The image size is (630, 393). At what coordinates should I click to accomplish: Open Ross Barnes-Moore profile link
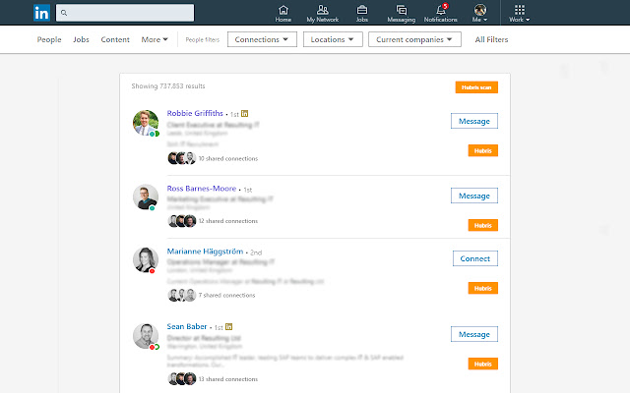point(201,189)
